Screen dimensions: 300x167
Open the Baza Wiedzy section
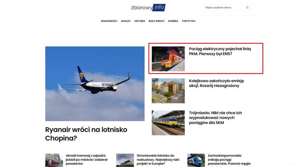click(156, 21)
